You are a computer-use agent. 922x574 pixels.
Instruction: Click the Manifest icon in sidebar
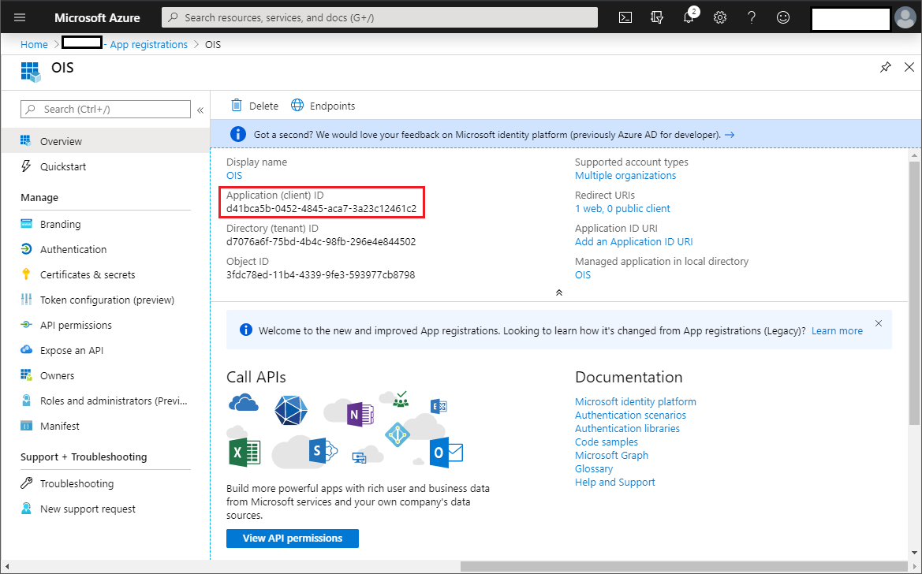click(26, 426)
